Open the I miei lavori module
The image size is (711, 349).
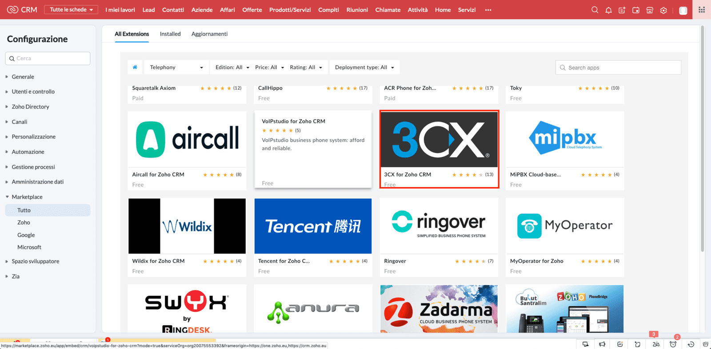[120, 10]
